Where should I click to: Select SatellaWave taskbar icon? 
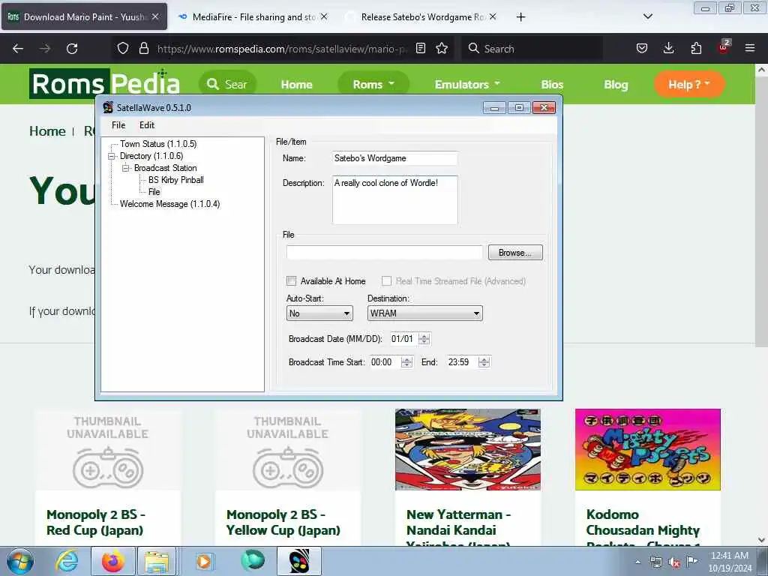(x=299, y=562)
